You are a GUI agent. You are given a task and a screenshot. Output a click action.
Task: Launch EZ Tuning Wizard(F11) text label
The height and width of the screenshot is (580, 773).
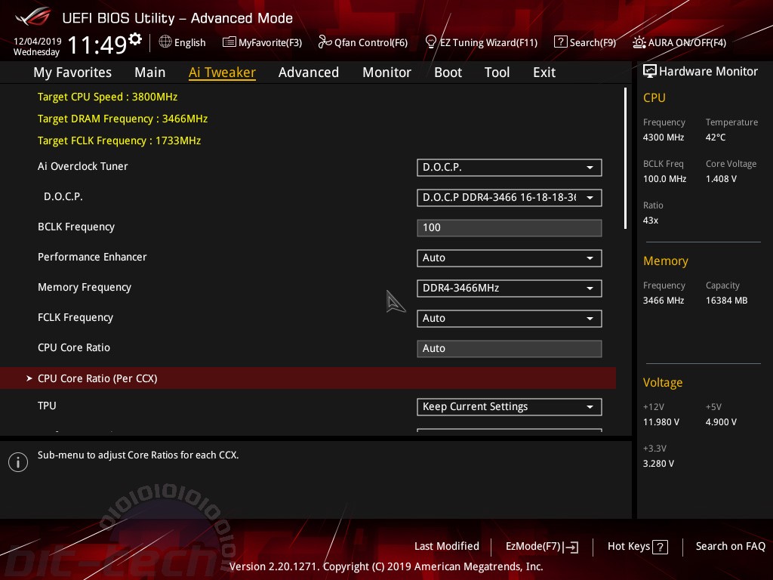click(488, 42)
